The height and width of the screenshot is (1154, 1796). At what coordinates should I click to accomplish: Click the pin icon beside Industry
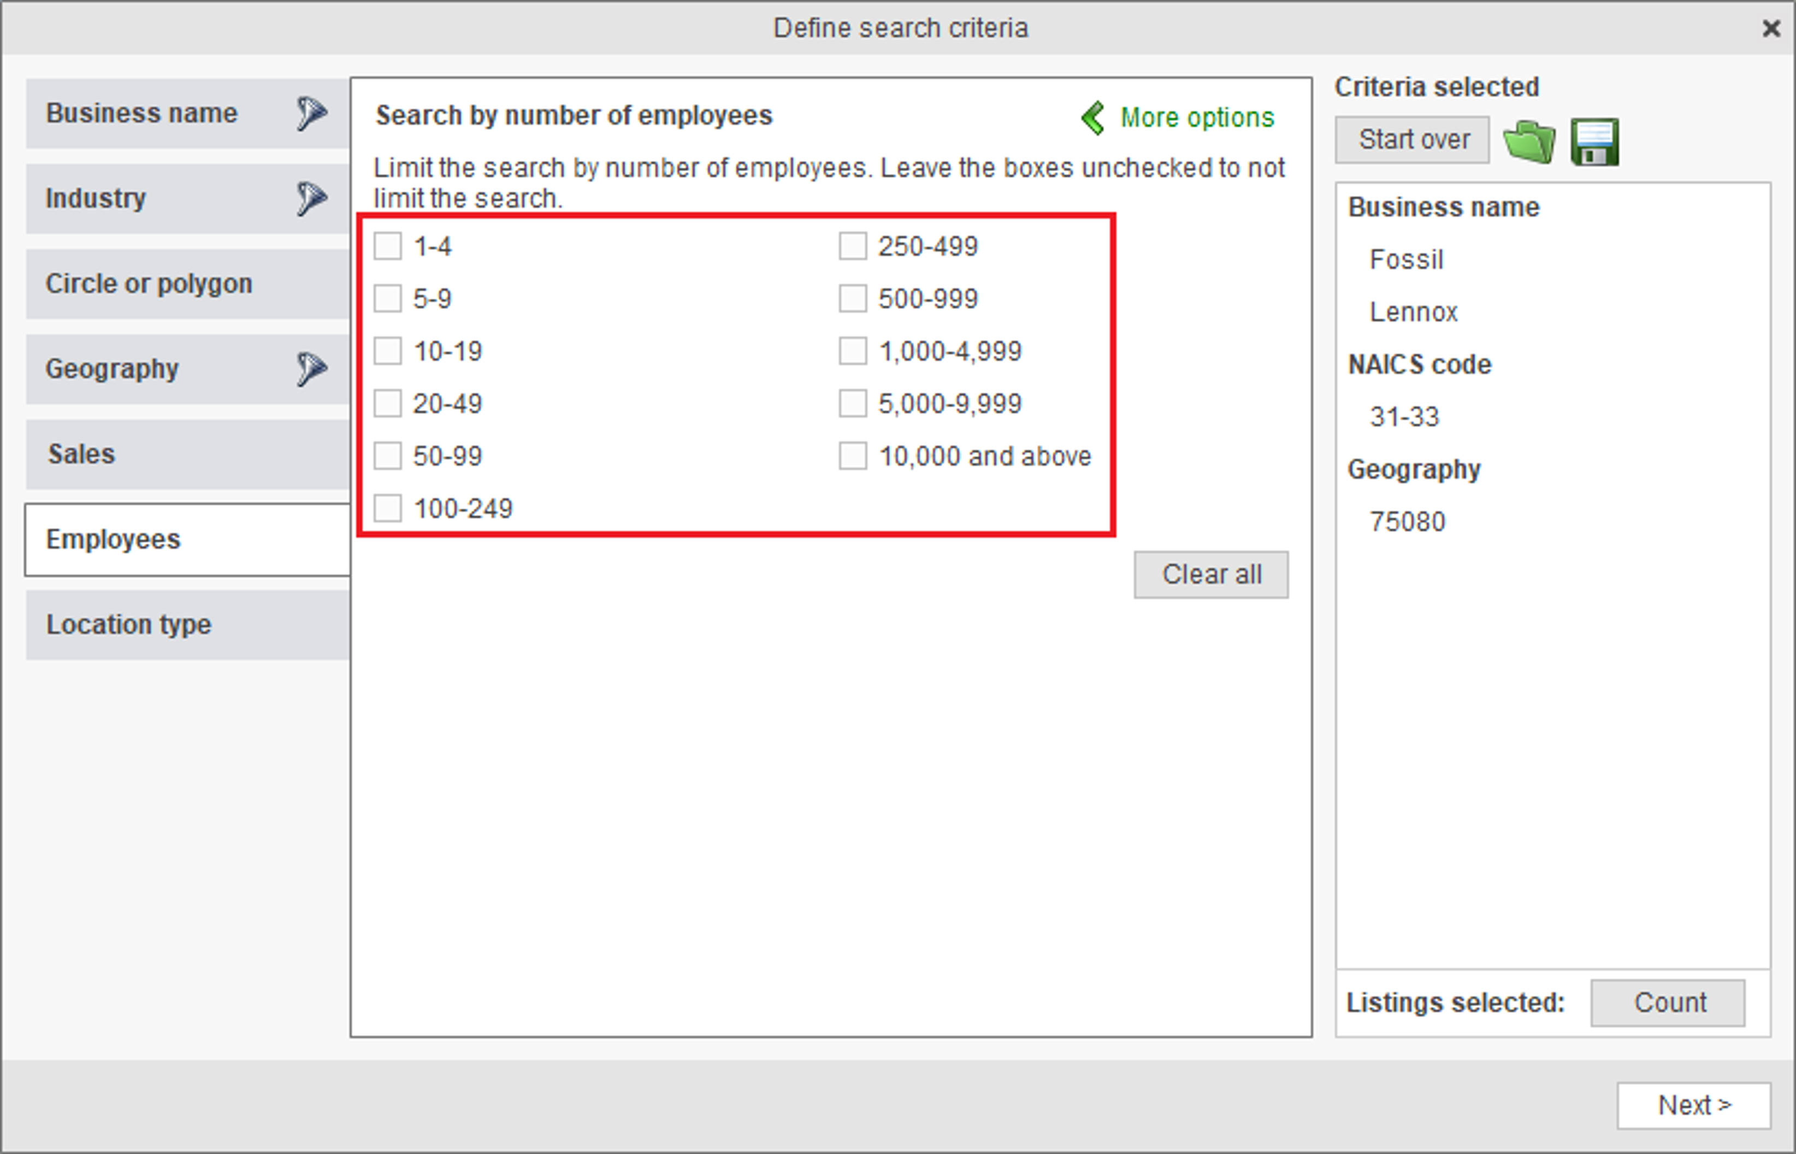tap(311, 198)
